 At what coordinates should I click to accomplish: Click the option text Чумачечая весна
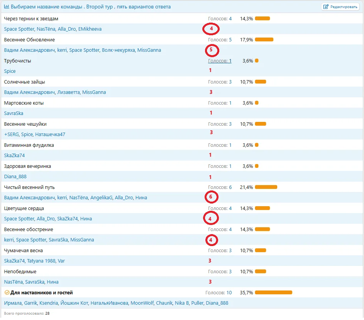coord(23,251)
